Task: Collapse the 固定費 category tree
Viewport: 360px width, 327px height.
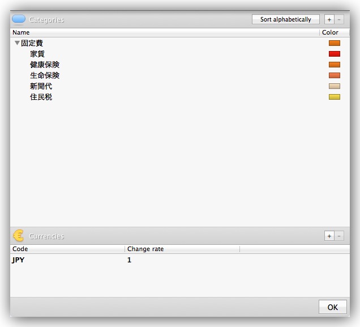Action: pyautogui.click(x=17, y=43)
